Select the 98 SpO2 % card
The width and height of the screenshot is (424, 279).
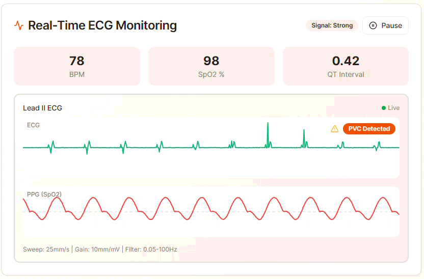(211, 66)
